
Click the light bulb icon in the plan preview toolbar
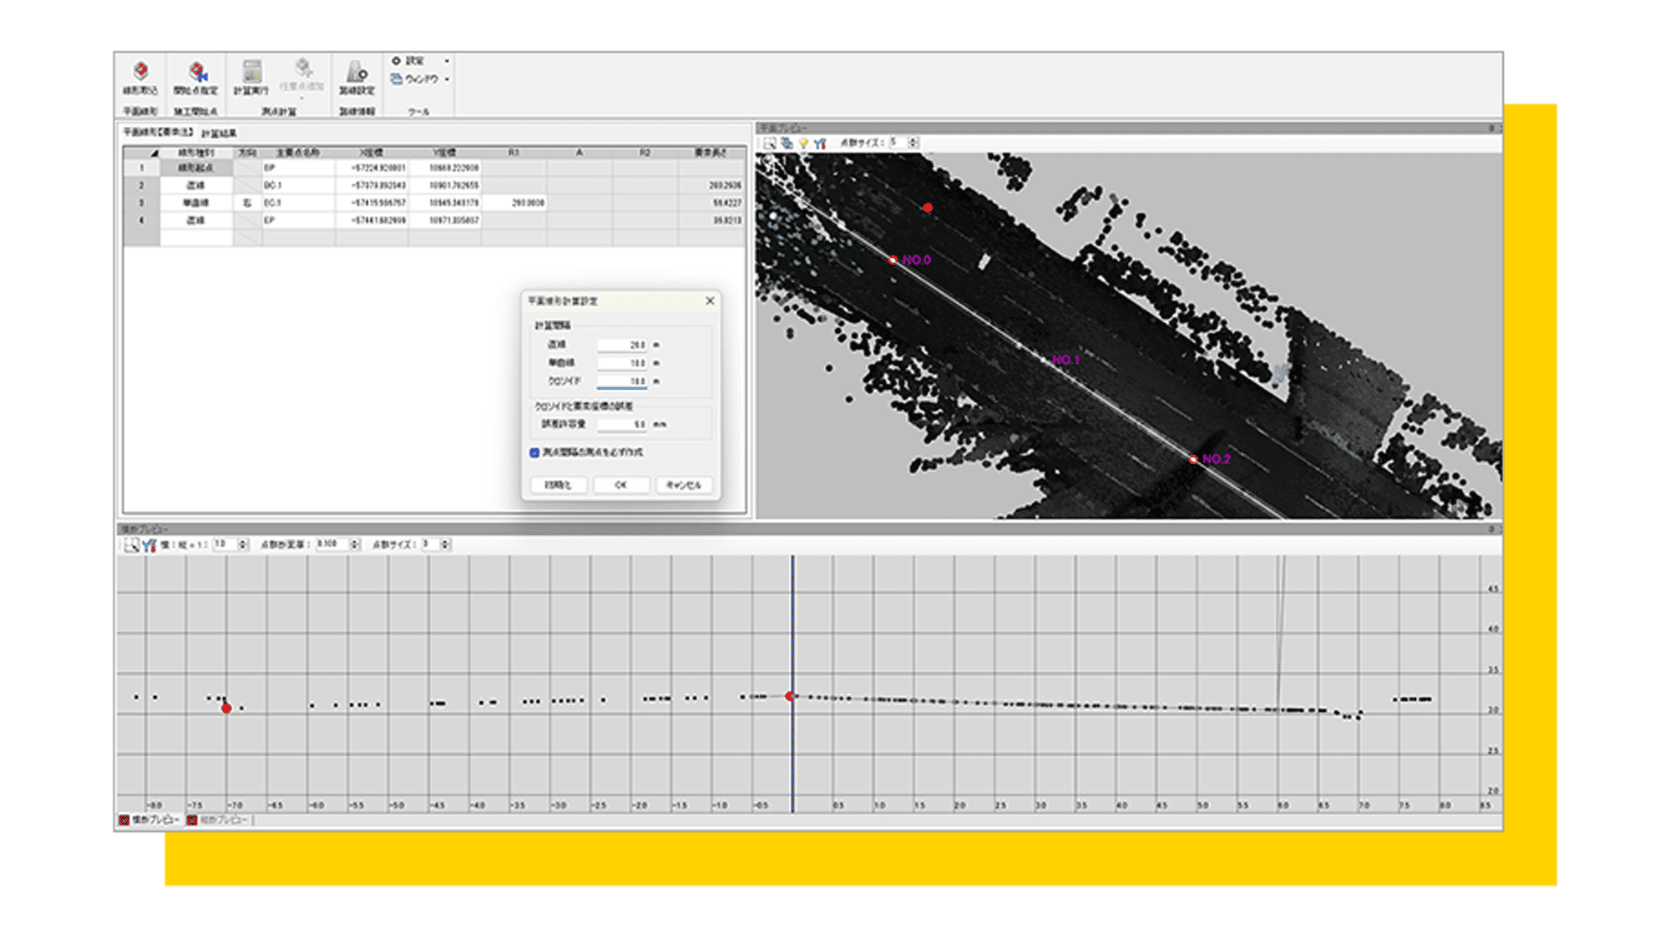click(x=803, y=144)
